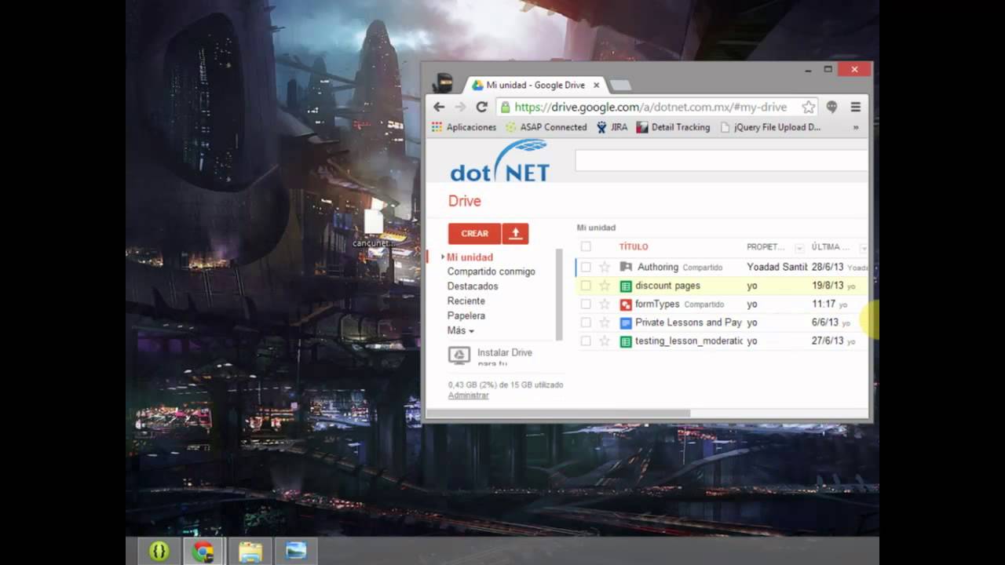Open the ÚLTIMA column dropdown arrow

click(x=863, y=248)
